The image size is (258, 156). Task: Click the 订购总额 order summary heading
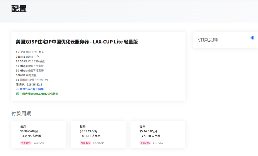point(208,40)
